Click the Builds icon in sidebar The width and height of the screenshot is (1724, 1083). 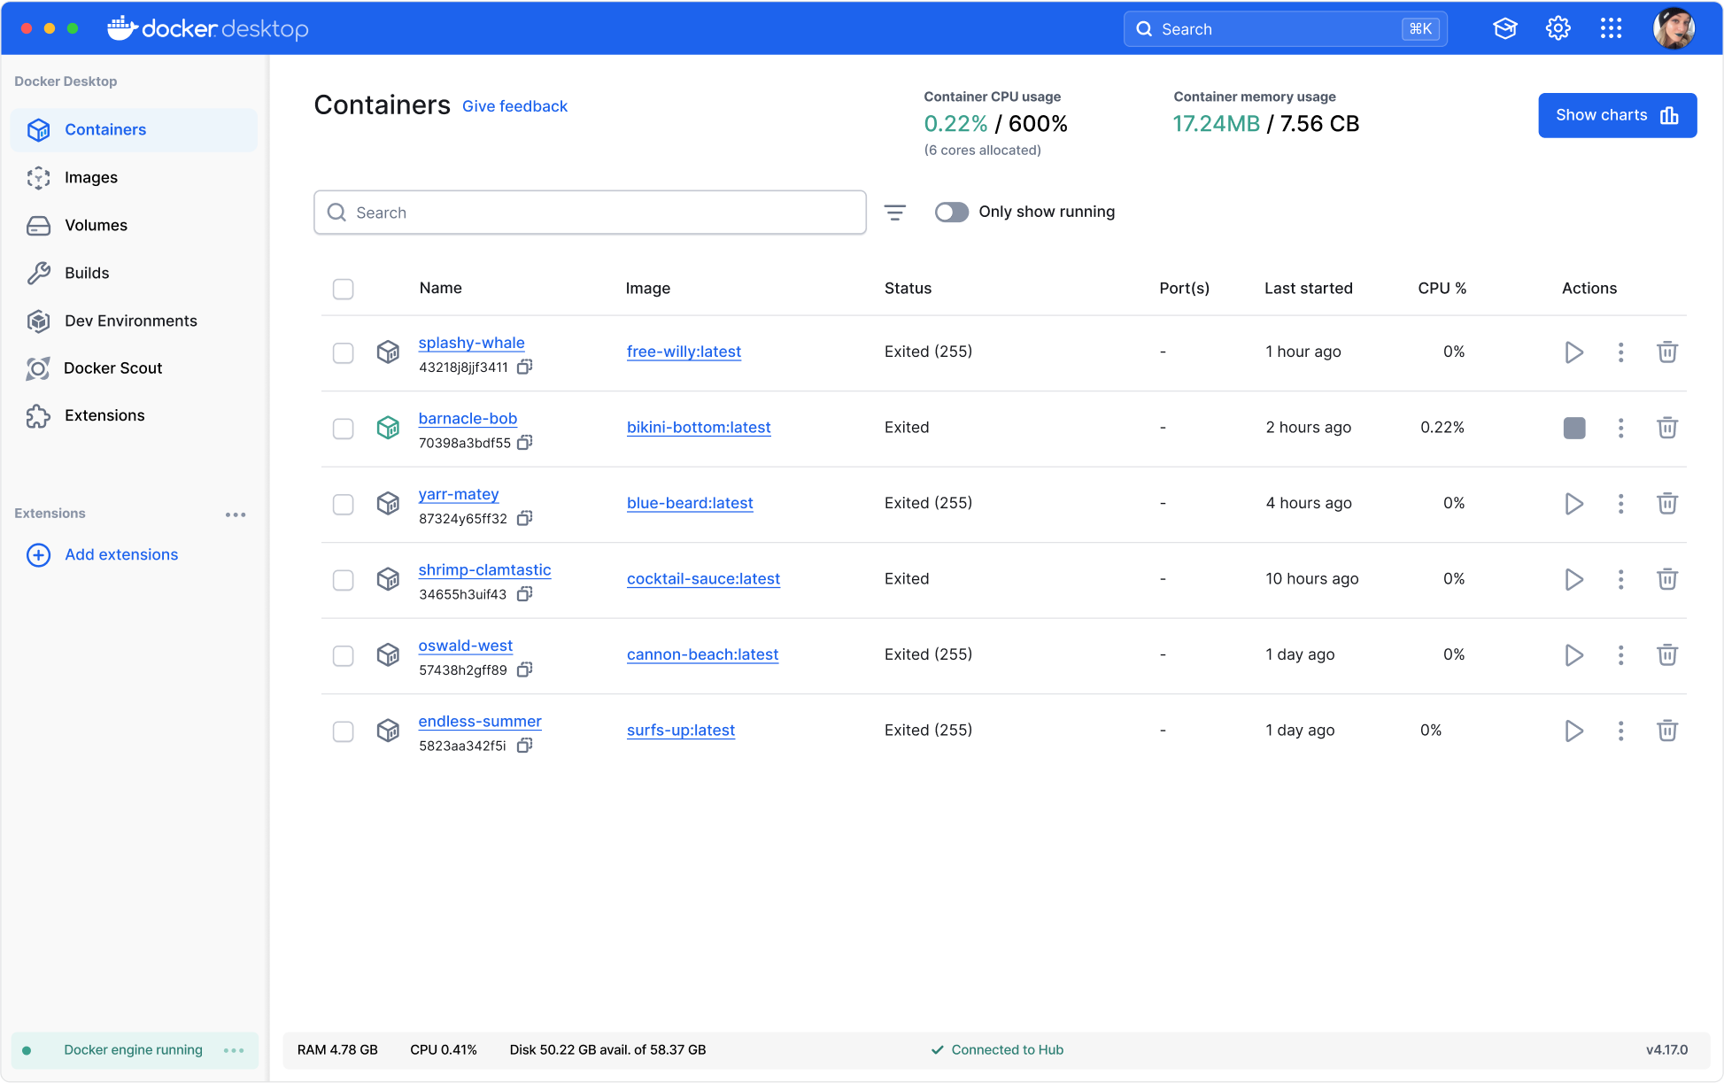coord(37,272)
